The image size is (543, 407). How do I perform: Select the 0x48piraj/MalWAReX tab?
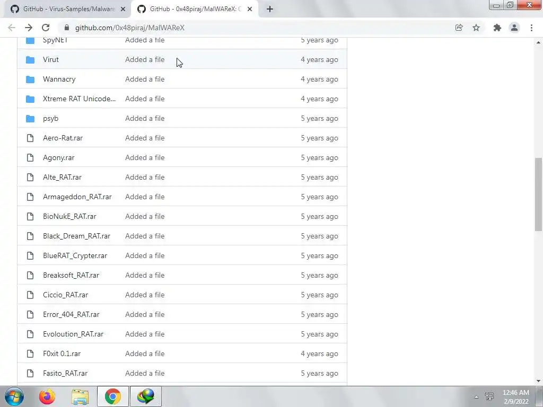point(194,9)
